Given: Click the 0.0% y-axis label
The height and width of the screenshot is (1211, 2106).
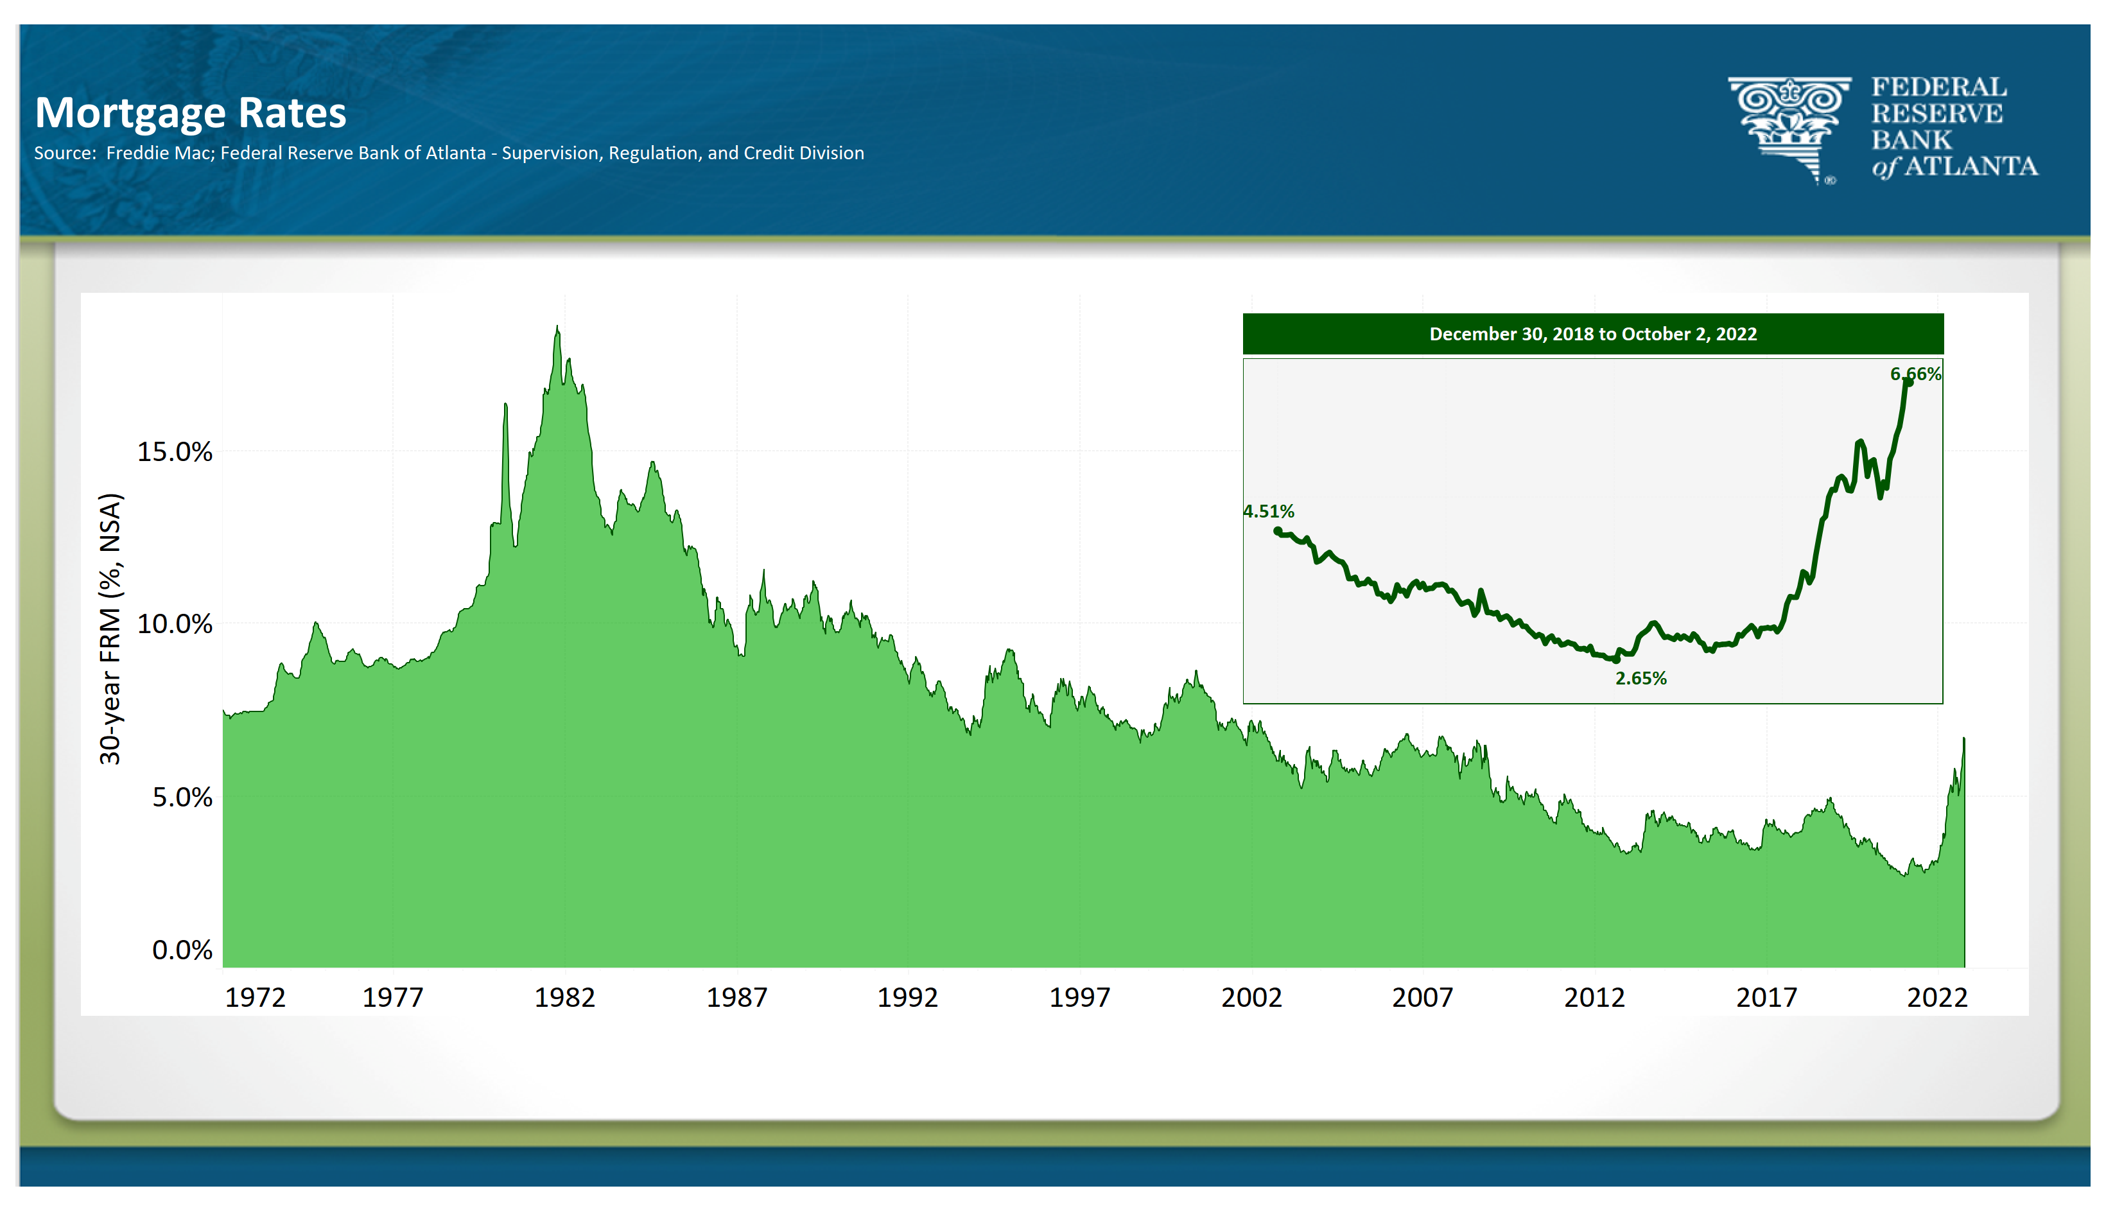Looking at the screenshot, I should click(x=182, y=950).
